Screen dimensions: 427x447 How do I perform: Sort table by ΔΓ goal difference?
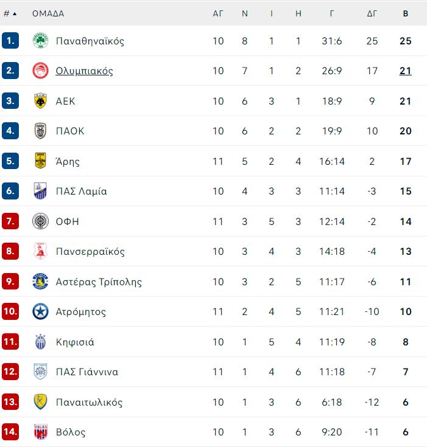pyautogui.click(x=372, y=13)
